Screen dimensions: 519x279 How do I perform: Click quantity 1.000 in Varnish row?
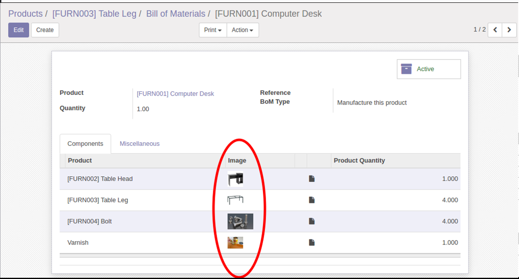[450, 243]
